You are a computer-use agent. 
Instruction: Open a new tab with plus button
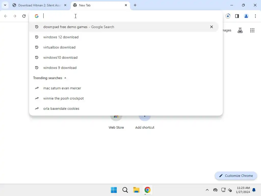pyautogui.click(x=135, y=5)
